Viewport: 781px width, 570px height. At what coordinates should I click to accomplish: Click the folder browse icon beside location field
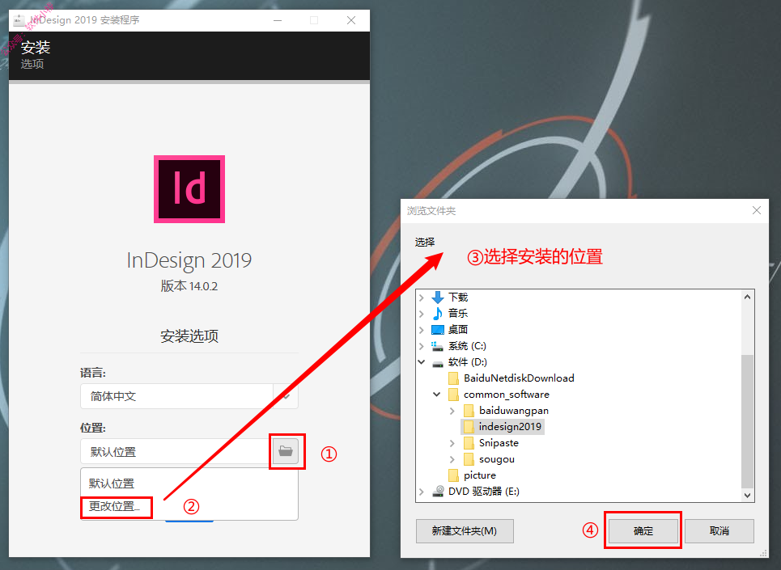tap(286, 451)
